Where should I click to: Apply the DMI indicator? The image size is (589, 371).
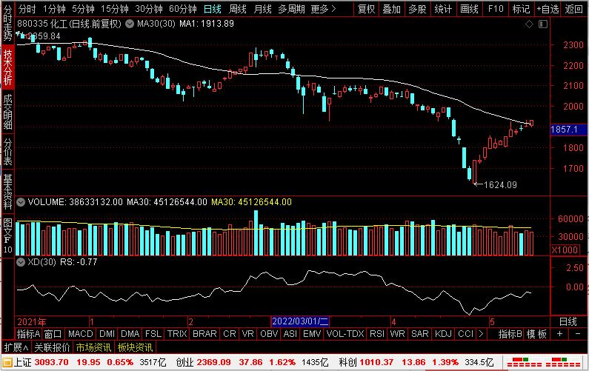107,333
